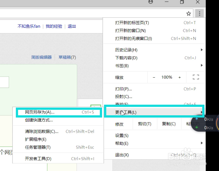Screen dimensions: 219x171
Task: Click the bookmark star icon
Action: 189,14
